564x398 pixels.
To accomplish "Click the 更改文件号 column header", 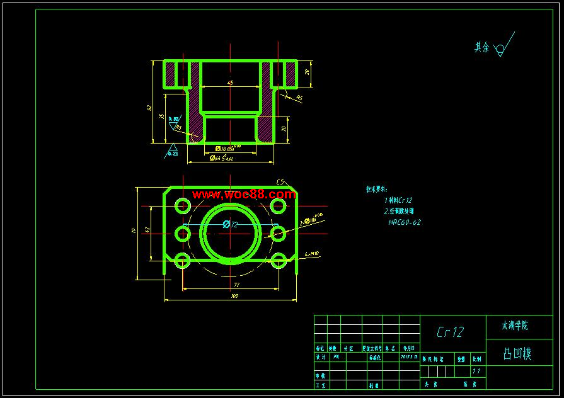I will 372,348.
